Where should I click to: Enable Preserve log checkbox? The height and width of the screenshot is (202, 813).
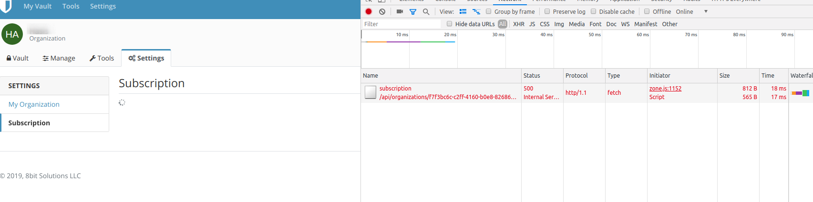pyautogui.click(x=547, y=11)
